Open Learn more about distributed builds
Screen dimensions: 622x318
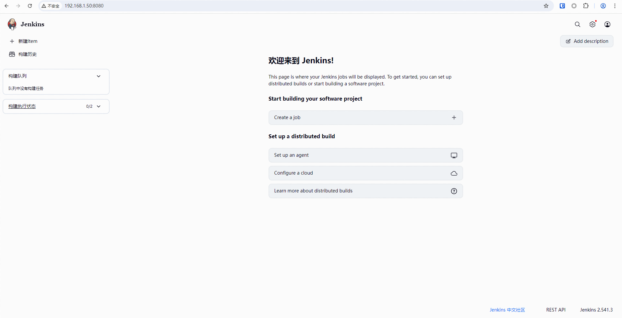coord(366,191)
